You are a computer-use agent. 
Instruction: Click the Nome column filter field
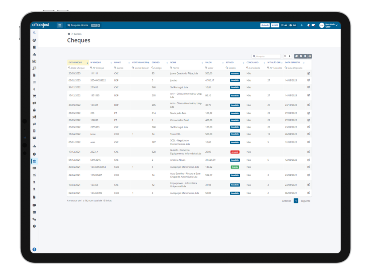186,68
